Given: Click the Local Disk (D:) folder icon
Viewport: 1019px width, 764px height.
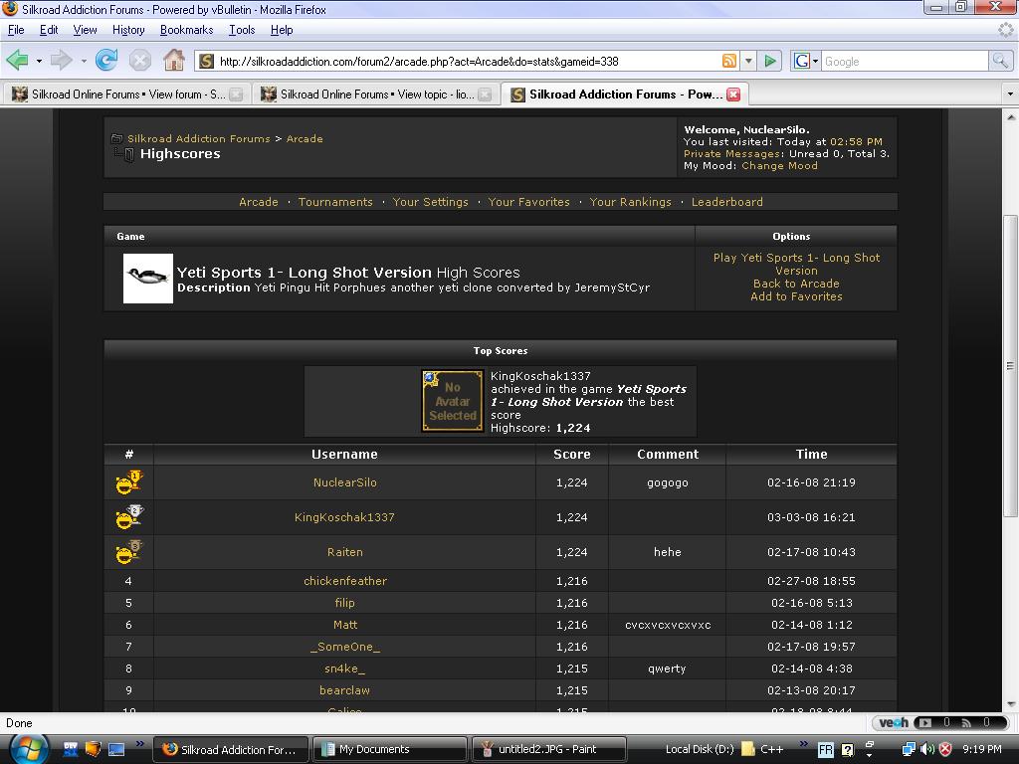Looking at the screenshot, I should pos(748,749).
